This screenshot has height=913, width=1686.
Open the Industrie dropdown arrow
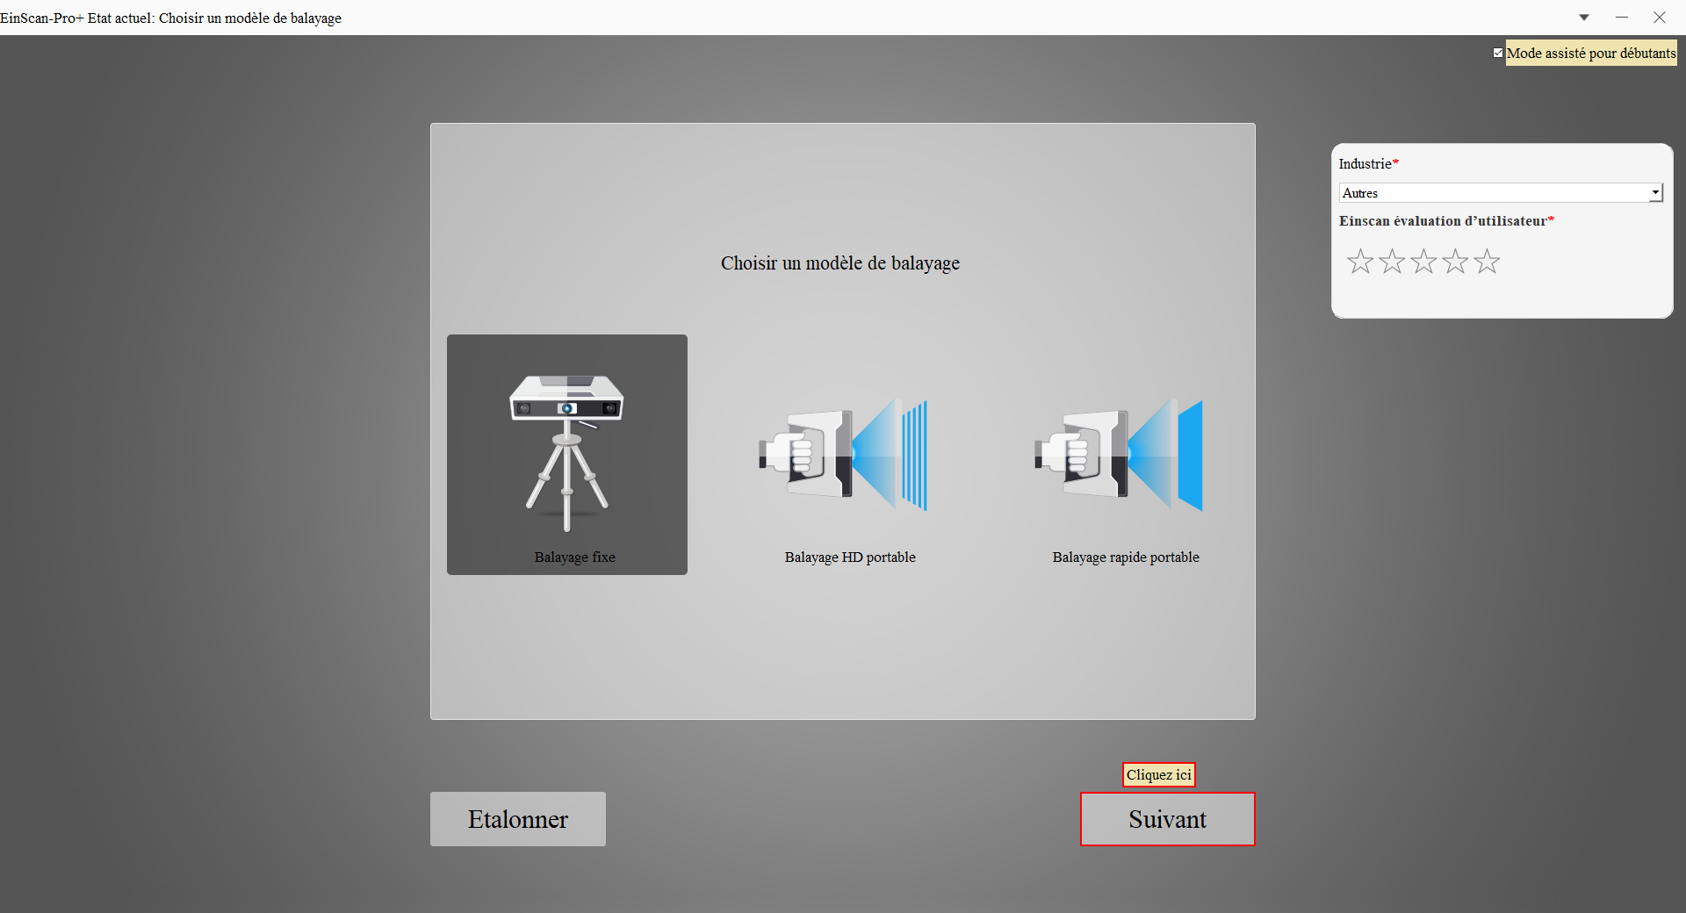coord(1655,192)
